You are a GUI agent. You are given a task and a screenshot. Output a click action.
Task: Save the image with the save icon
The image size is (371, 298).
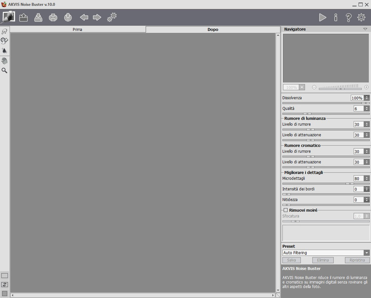[x=38, y=18]
